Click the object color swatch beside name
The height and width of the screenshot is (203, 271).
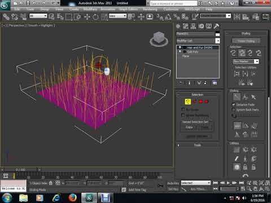point(217,34)
